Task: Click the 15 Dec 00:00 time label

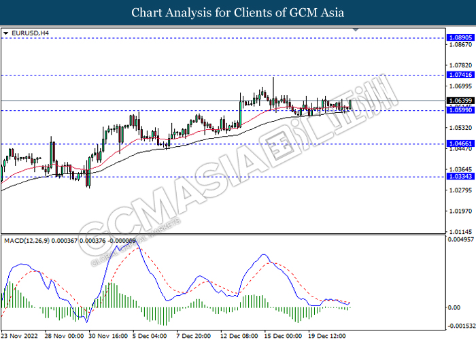Action: coord(284,336)
